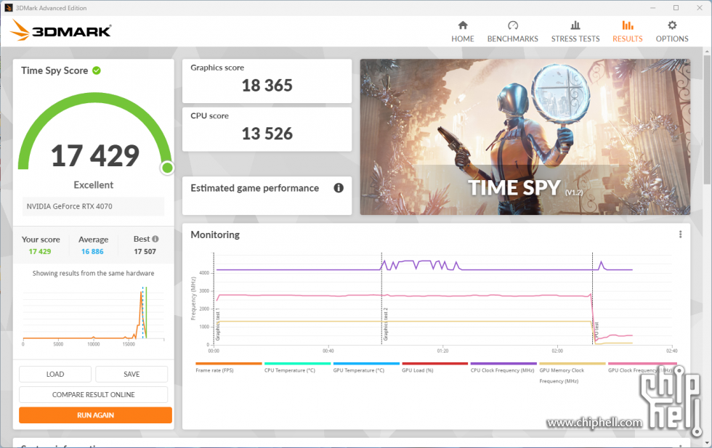Open the Options gear icon
Screen dimensions: 712x448
[672, 25]
